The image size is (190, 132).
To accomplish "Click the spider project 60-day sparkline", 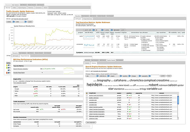I will coord(89,37).
